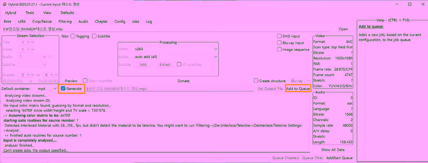
Task: Maximize the Hybrid window
Action: (410, 4)
